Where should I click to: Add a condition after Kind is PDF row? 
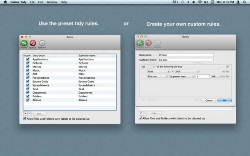[x=227, y=72]
